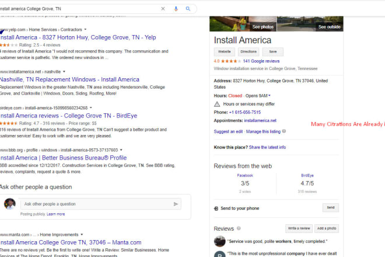The height and width of the screenshot is (257, 385).
Task: Open installamerica.net appointments link
Action: click(x=260, y=120)
